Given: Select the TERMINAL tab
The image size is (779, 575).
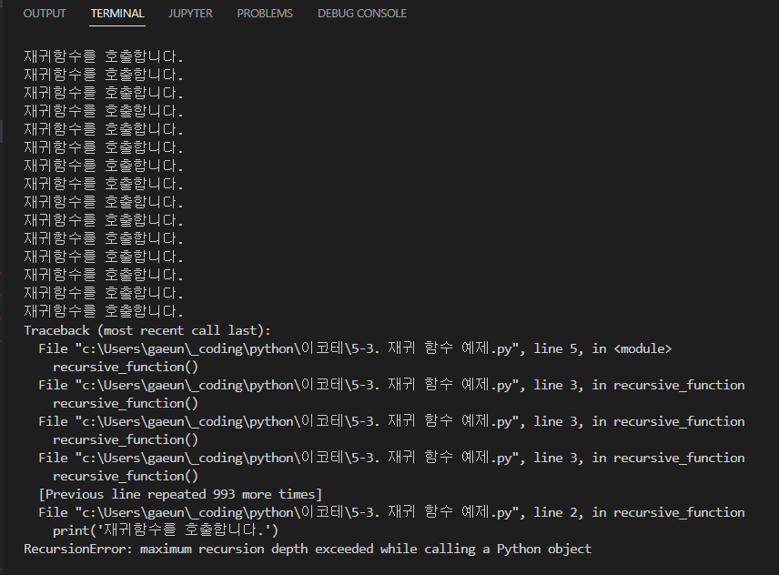Looking at the screenshot, I should (117, 14).
